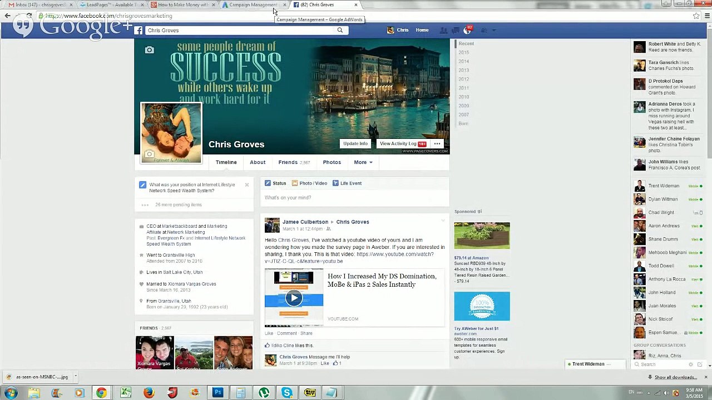
Task: Click the thumbs-up icon under Chris Groves comment
Action: click(x=335, y=363)
